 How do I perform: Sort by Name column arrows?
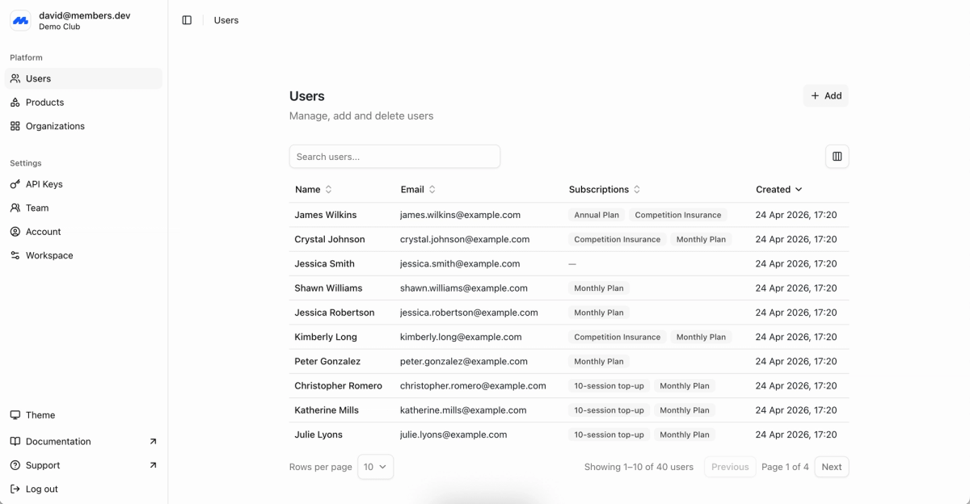point(328,190)
